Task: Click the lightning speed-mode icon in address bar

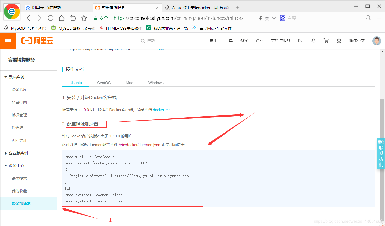Action: pyautogui.click(x=260, y=18)
